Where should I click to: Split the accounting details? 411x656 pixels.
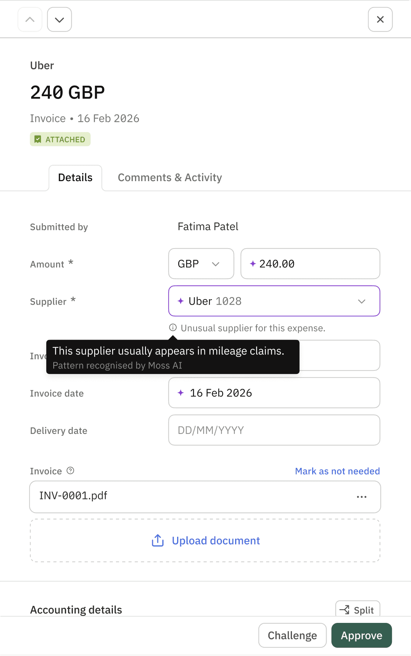pos(358,610)
